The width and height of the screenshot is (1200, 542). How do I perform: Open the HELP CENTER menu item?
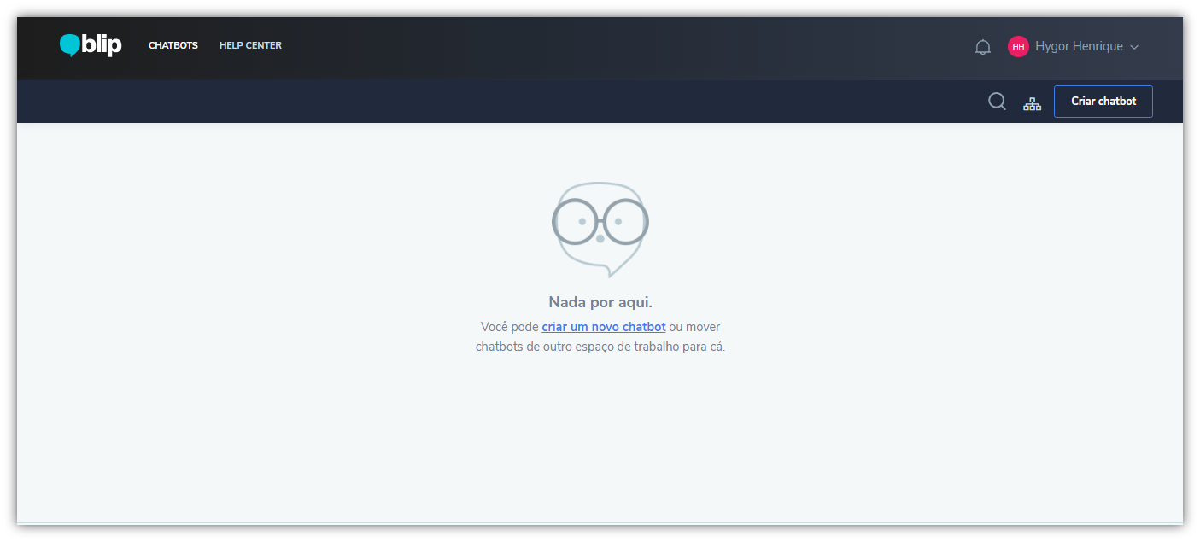(x=250, y=45)
